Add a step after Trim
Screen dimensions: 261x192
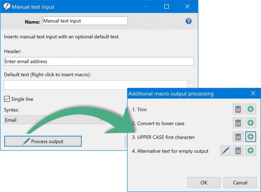[x=251, y=109]
